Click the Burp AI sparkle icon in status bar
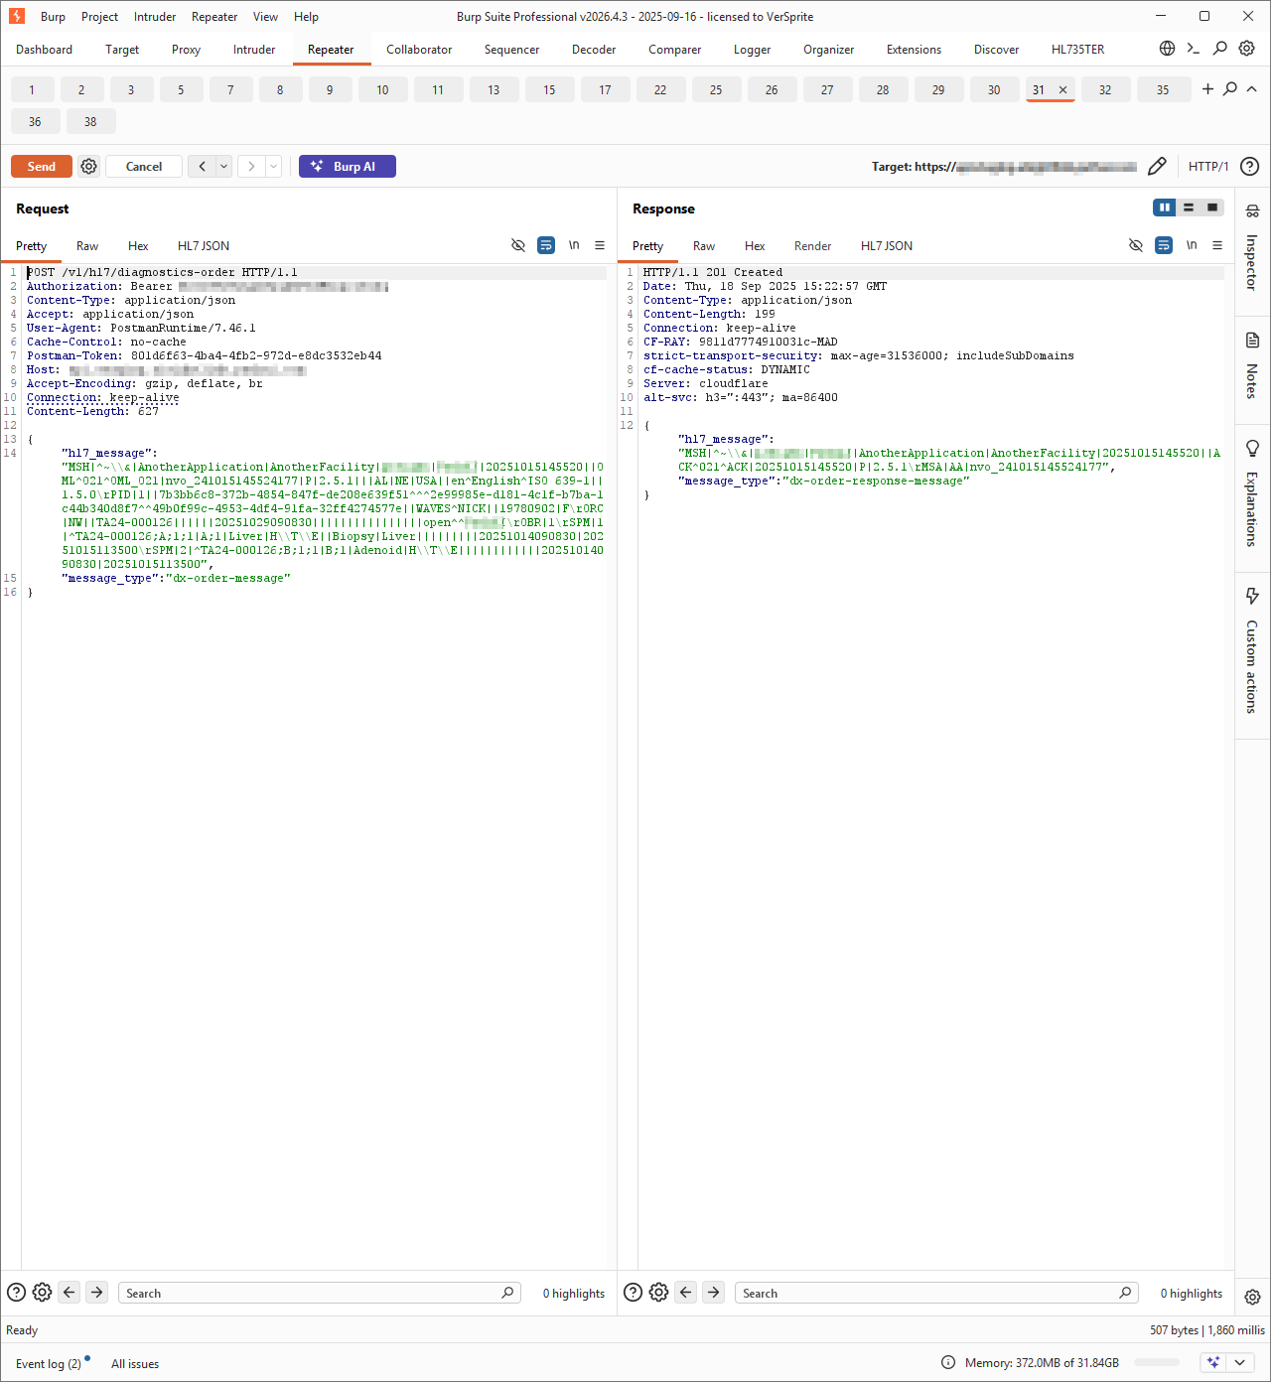The image size is (1271, 1382). tap(1213, 1363)
